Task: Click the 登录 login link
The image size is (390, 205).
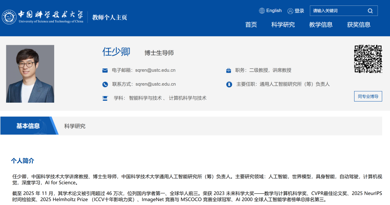Action: pyautogui.click(x=299, y=11)
